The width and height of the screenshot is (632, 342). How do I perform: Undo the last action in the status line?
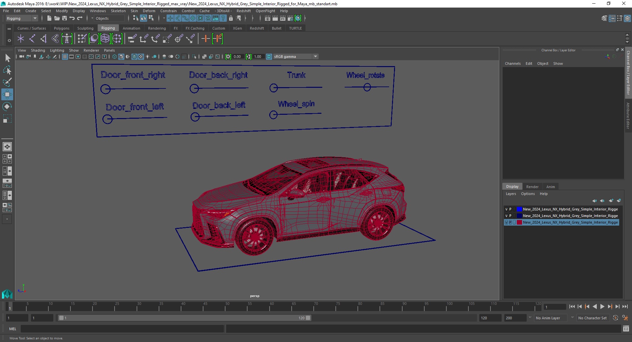pos(72,18)
